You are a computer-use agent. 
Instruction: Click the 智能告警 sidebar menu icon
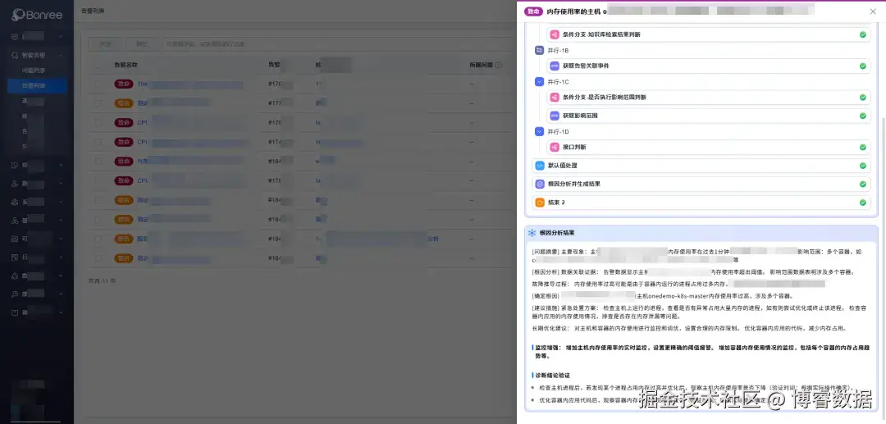pos(15,55)
